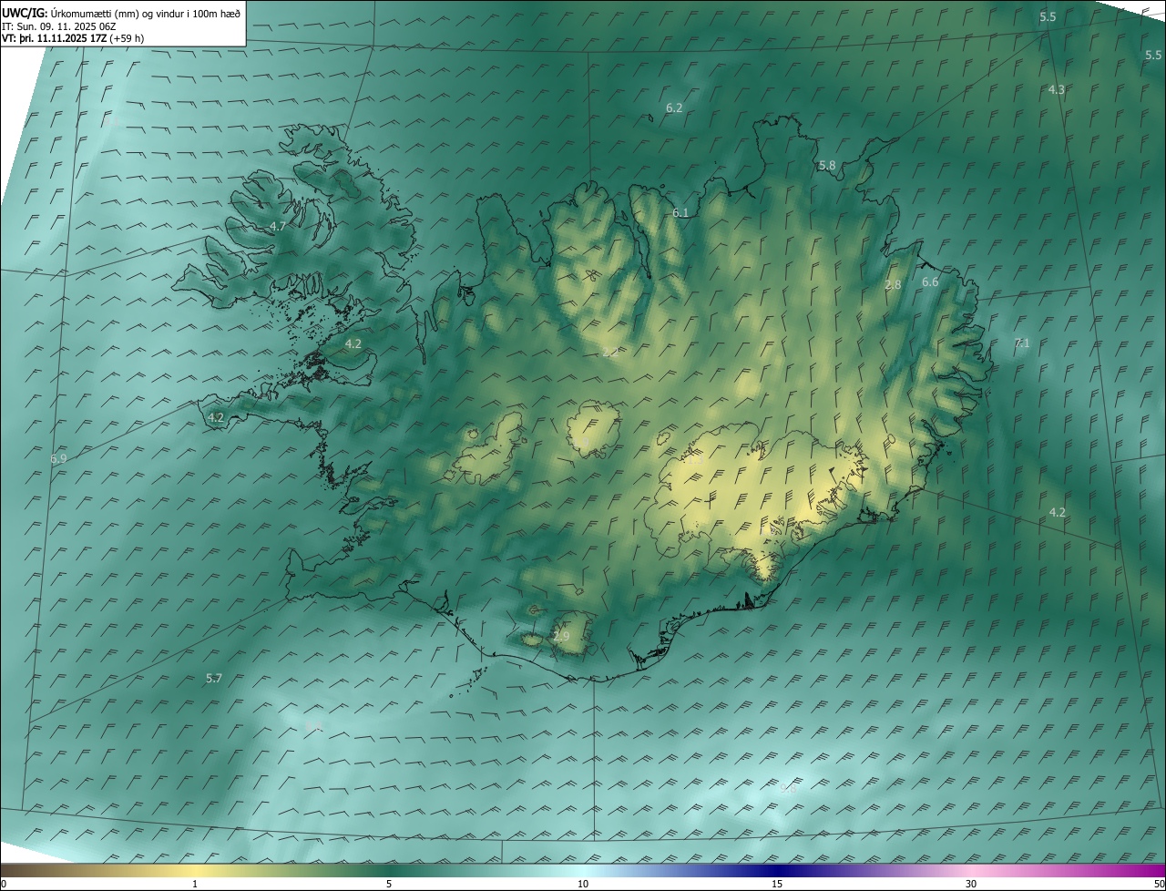Click the 2.8 value label
The height and width of the screenshot is (891, 1166).
pos(893,284)
